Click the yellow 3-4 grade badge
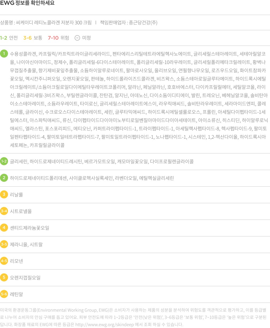 click(x=4, y=211)
